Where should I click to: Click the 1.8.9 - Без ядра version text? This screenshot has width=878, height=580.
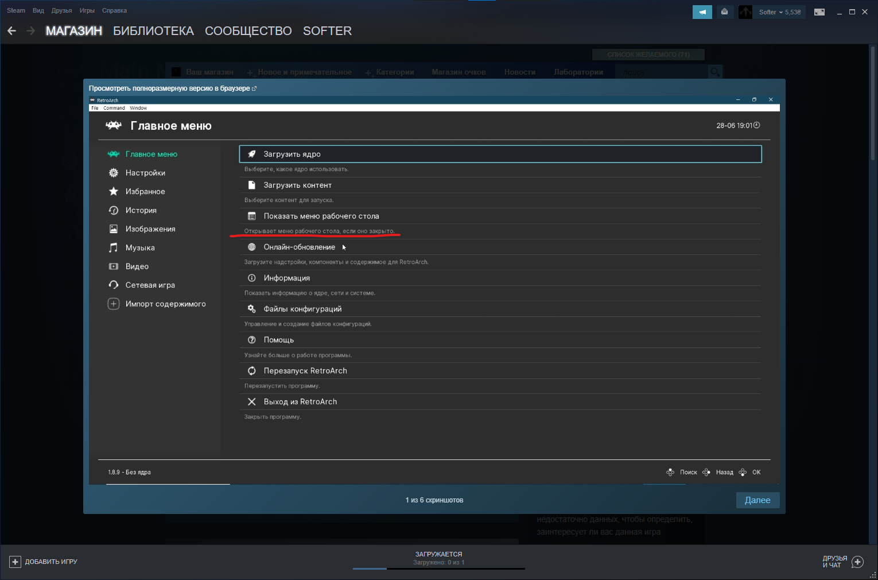click(x=129, y=472)
